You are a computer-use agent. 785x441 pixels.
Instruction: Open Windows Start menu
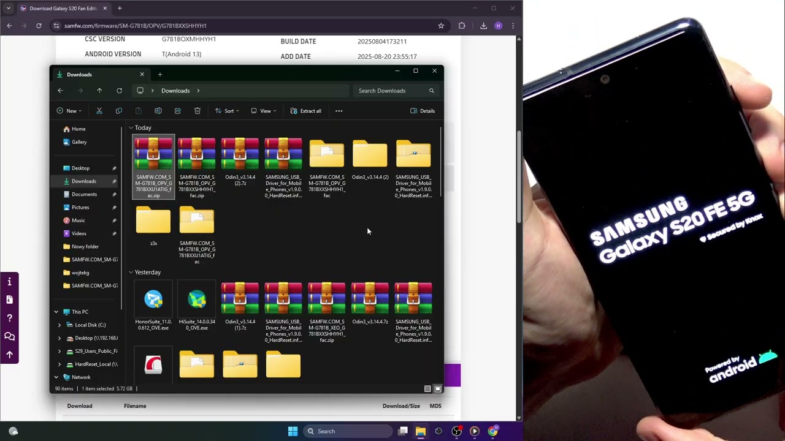tap(293, 431)
